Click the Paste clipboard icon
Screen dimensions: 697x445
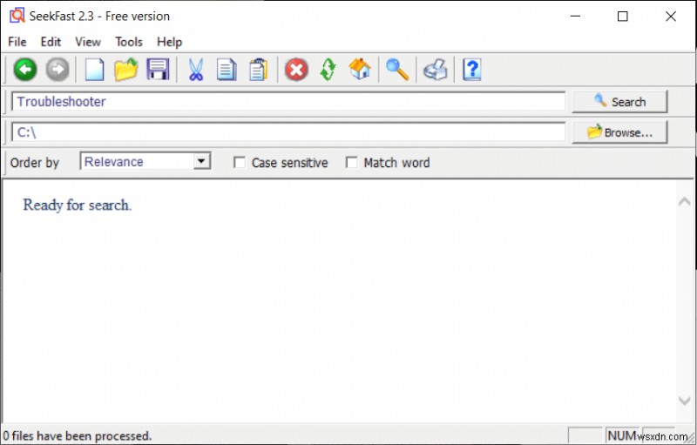(x=258, y=70)
